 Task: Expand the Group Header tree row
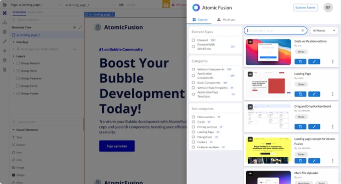(14, 63)
